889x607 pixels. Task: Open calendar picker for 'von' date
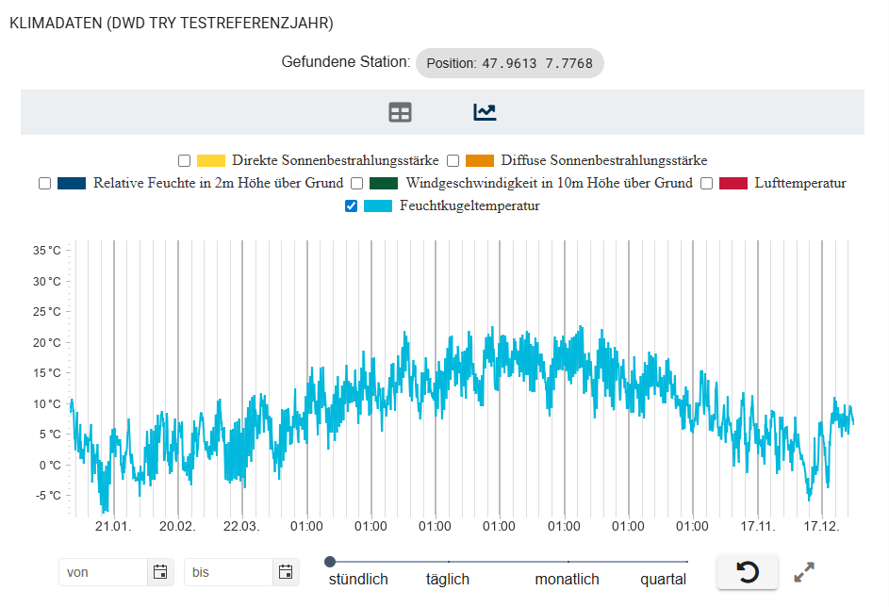160,571
